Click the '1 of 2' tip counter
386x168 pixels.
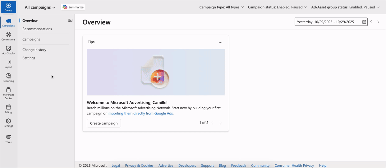204,123
